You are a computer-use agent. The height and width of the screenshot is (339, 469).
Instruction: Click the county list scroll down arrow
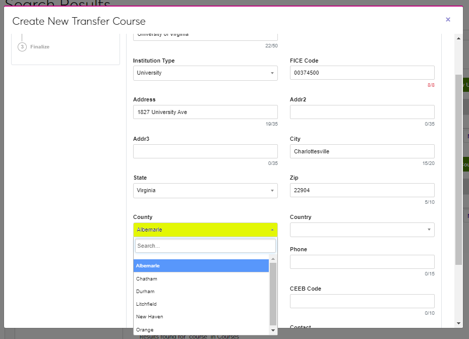[x=273, y=330]
